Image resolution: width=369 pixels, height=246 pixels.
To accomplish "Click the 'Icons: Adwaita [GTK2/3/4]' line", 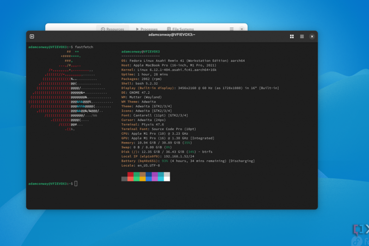I will tap(147, 111).
